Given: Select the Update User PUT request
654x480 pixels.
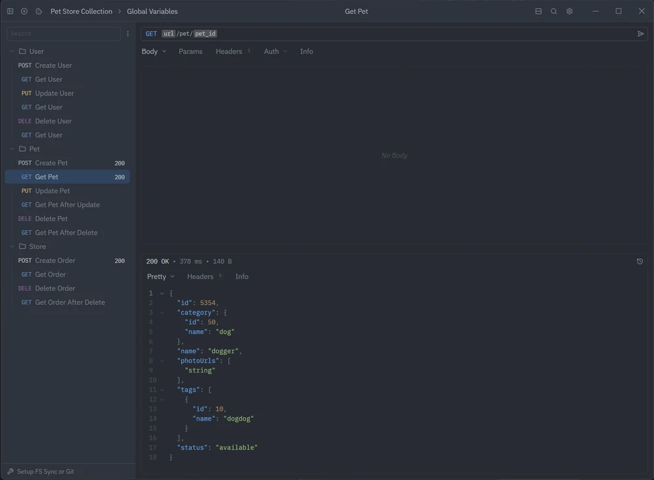Looking at the screenshot, I should (x=67, y=94).
